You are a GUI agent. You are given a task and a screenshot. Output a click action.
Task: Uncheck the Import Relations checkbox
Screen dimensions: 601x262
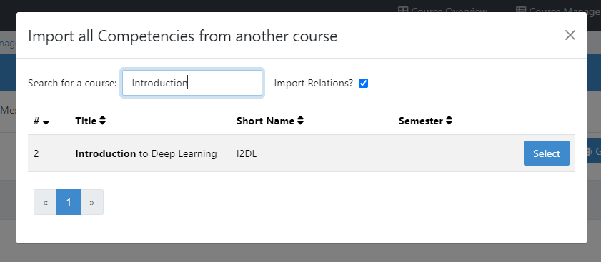363,83
